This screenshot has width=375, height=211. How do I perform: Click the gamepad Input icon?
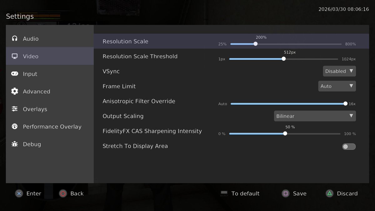[15, 74]
